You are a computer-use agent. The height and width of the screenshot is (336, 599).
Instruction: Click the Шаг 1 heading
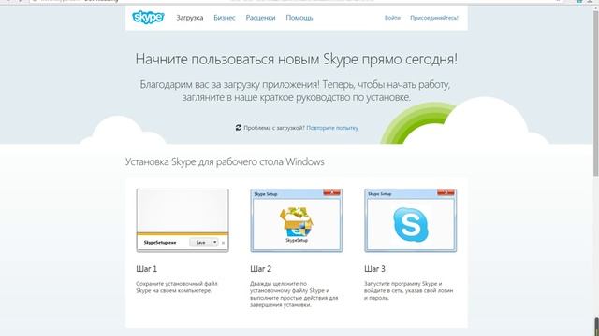pyautogui.click(x=146, y=269)
